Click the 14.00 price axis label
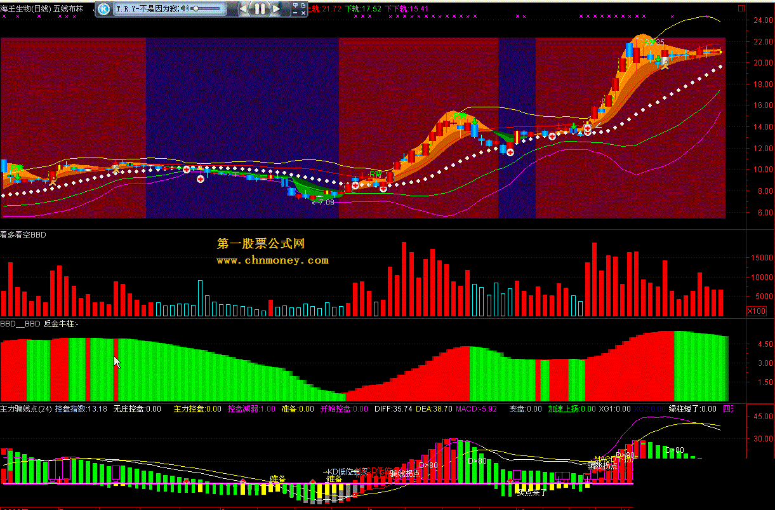The height and width of the screenshot is (510, 775). 762,127
